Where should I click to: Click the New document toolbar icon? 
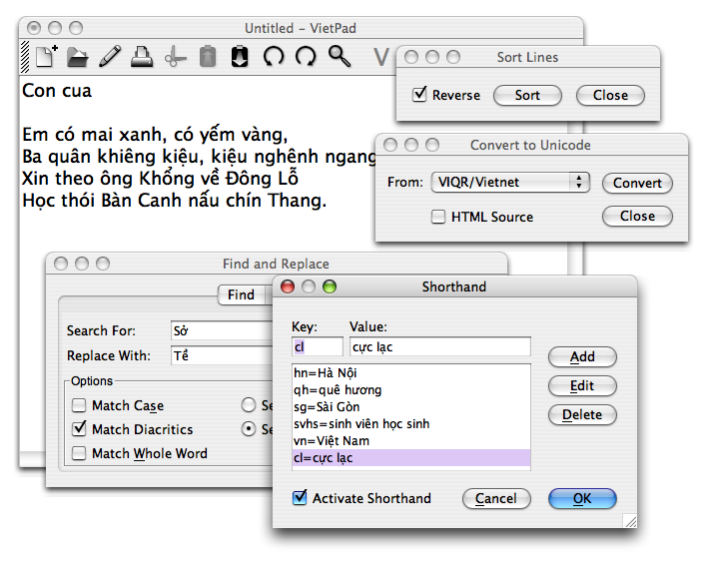pyautogui.click(x=46, y=57)
